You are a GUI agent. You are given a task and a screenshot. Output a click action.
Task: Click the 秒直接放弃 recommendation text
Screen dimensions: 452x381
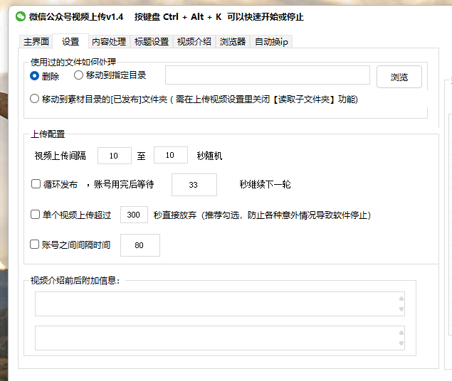(x=262, y=215)
